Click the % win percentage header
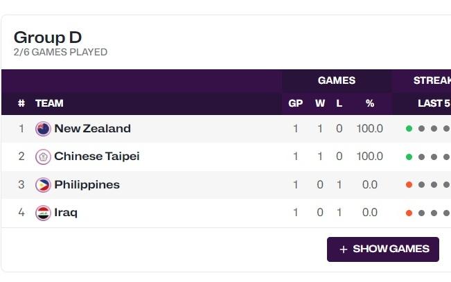The width and height of the screenshot is (451, 282). click(x=370, y=103)
